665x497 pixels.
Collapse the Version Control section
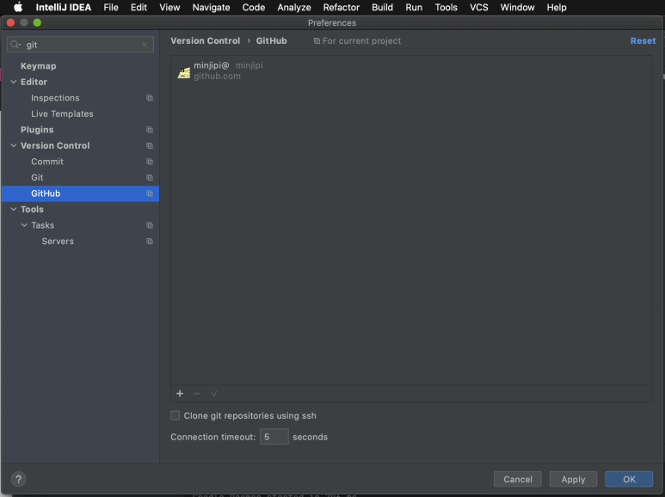tap(14, 145)
